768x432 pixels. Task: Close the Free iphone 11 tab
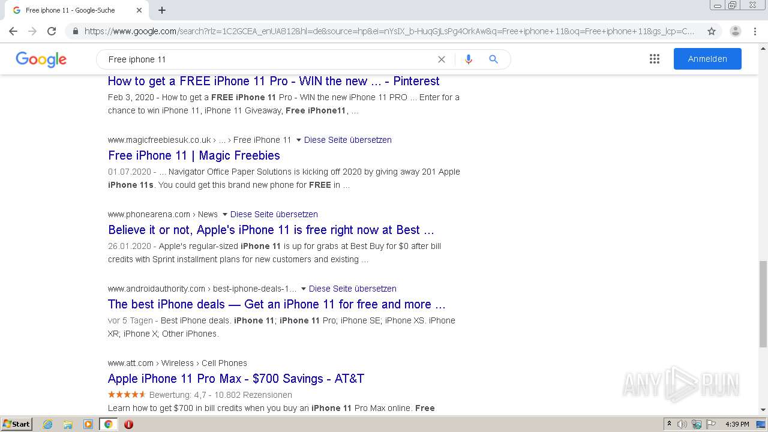point(139,10)
